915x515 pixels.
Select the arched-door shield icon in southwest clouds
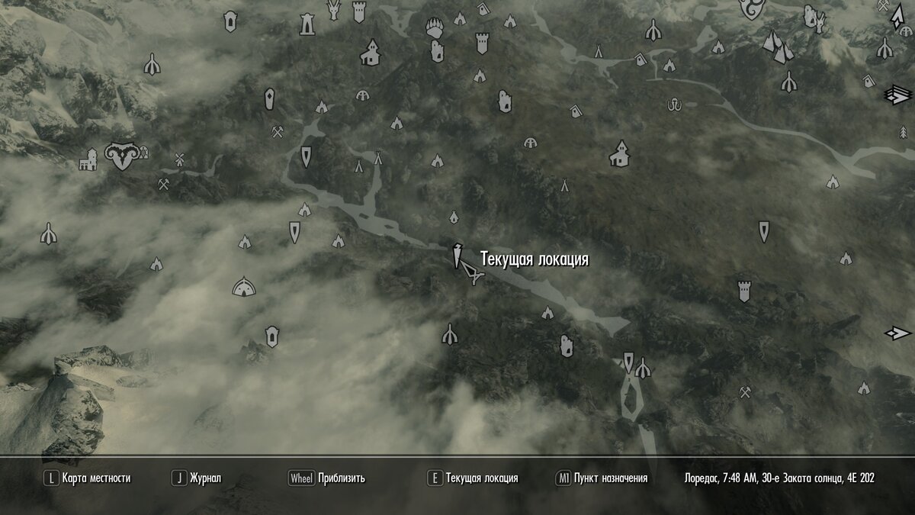pos(271,336)
